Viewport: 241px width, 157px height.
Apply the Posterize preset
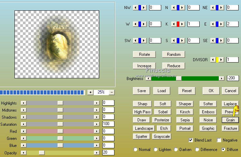pos(162,120)
